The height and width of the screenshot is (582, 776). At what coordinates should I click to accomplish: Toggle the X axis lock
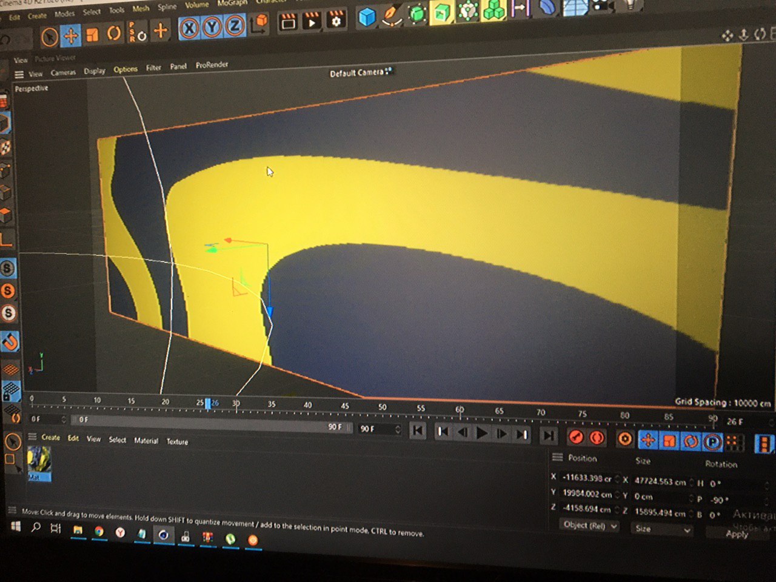point(190,28)
